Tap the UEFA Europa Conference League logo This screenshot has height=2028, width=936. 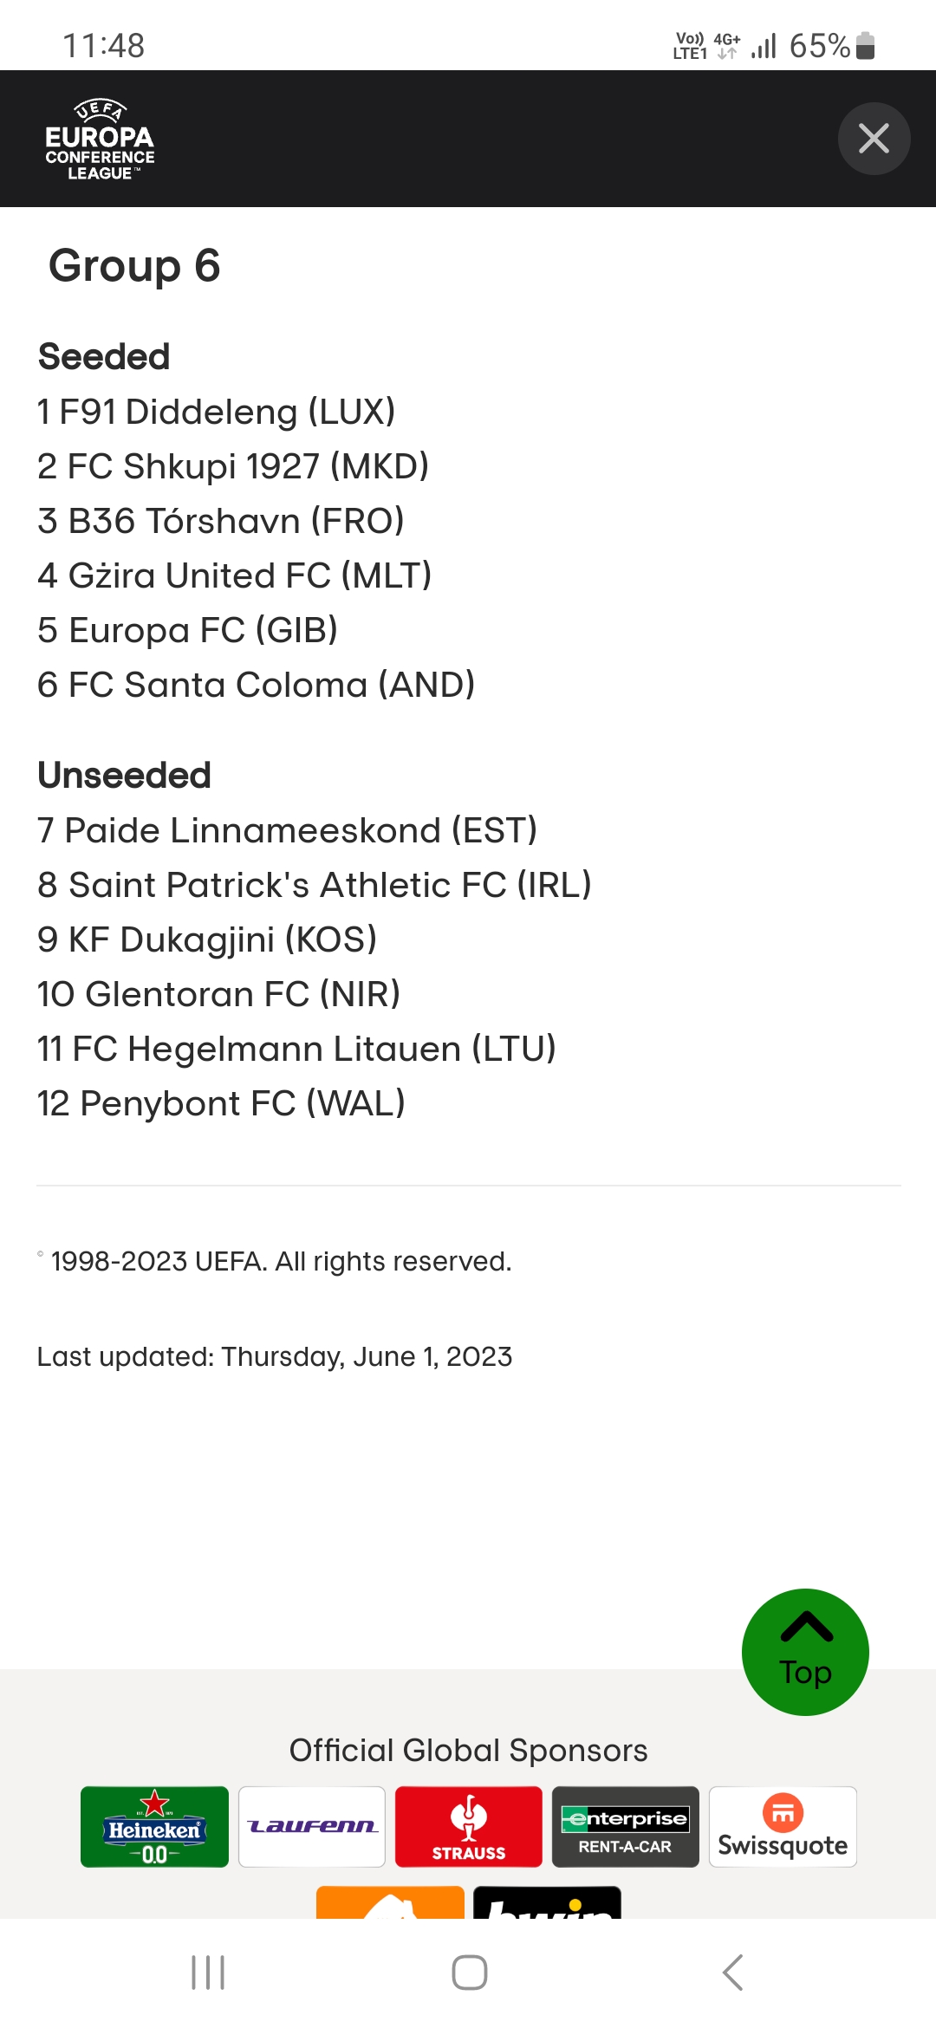[x=100, y=140]
